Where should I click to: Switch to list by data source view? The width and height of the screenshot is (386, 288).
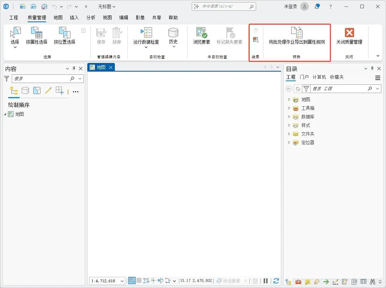click(x=25, y=91)
